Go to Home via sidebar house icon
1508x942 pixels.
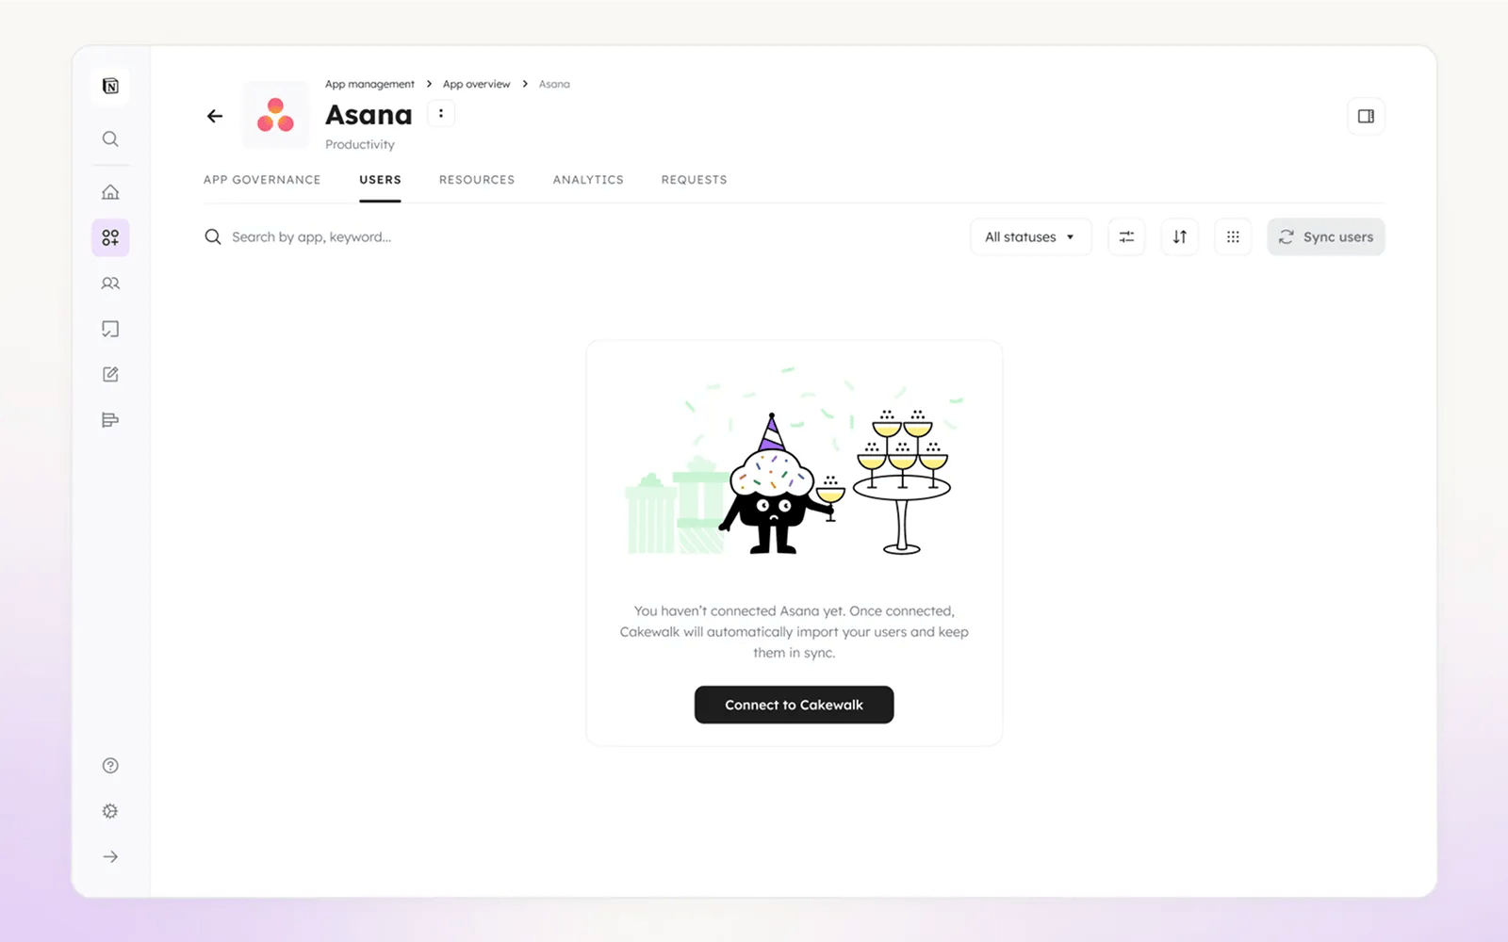110,192
